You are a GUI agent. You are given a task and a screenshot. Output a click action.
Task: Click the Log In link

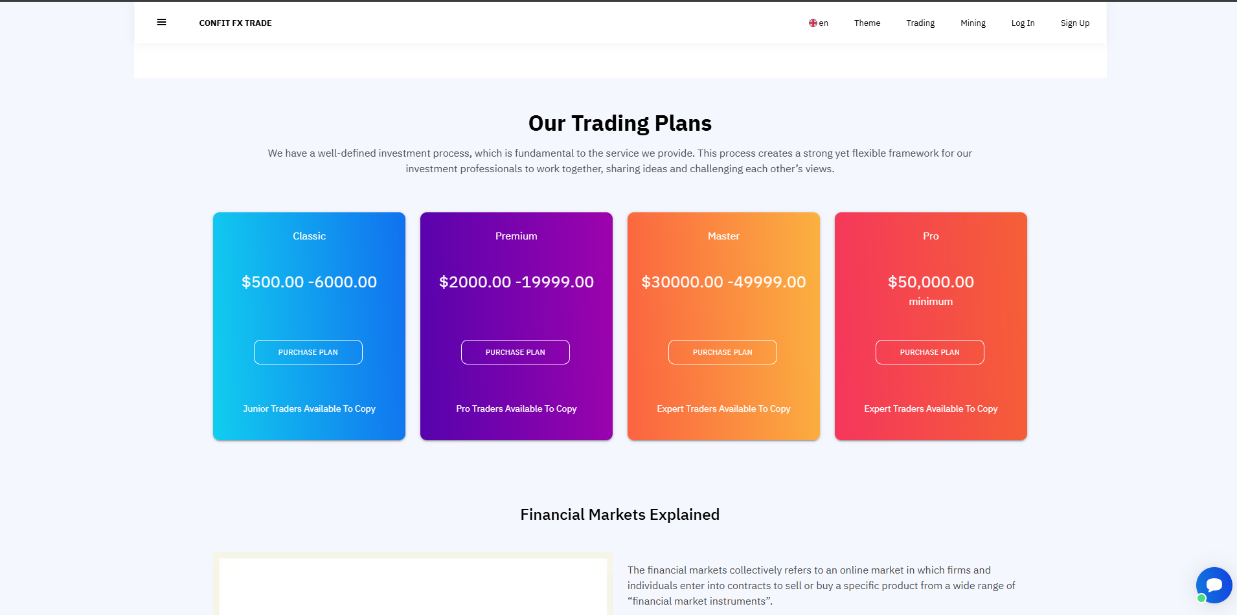pyautogui.click(x=1023, y=23)
